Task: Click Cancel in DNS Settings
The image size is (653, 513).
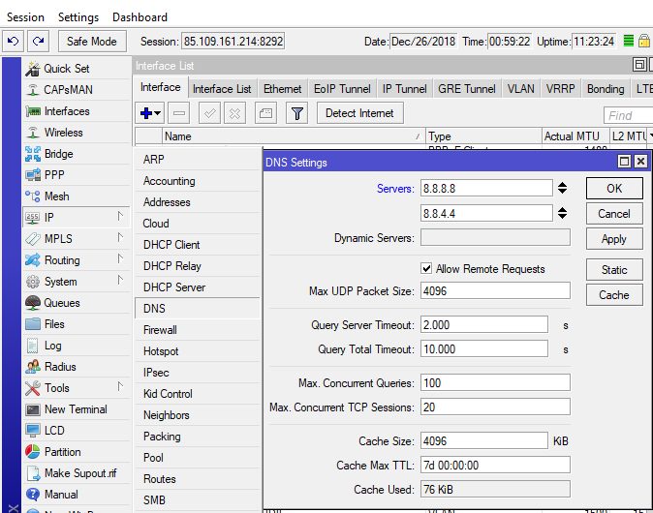Action: tap(614, 214)
